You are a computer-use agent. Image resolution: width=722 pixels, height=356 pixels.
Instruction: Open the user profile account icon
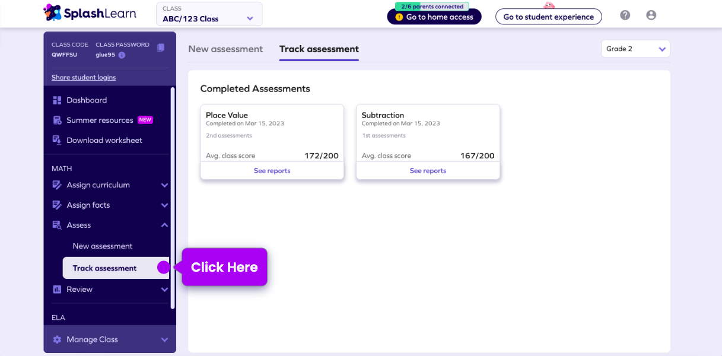coord(651,15)
